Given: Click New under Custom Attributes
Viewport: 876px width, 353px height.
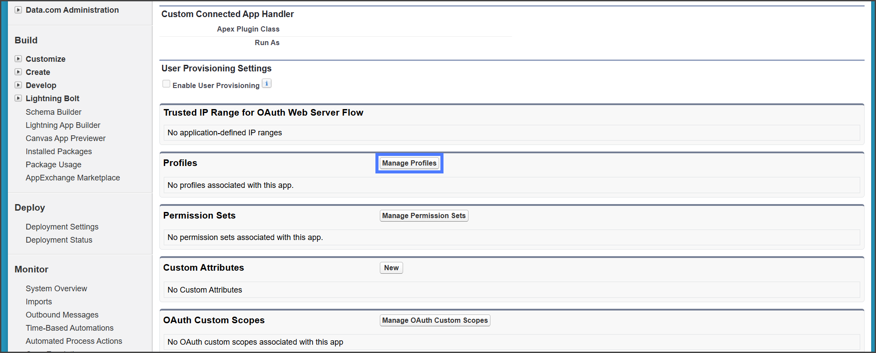Looking at the screenshot, I should [391, 268].
